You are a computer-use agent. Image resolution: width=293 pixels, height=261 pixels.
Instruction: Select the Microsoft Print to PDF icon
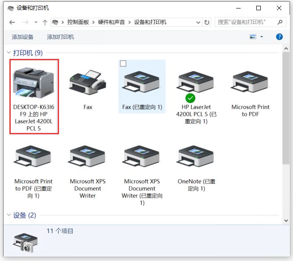[x=250, y=82]
